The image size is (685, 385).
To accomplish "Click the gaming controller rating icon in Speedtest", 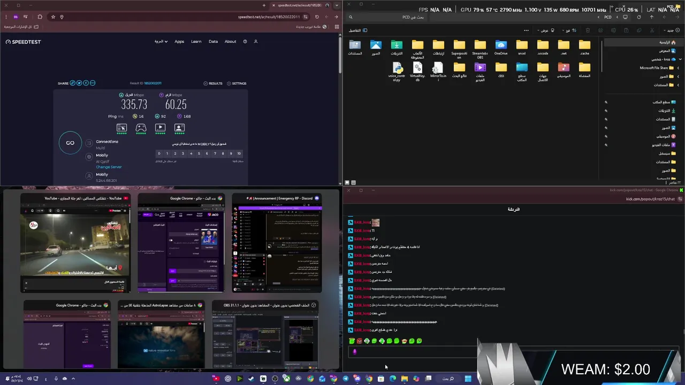I will pyautogui.click(x=141, y=128).
